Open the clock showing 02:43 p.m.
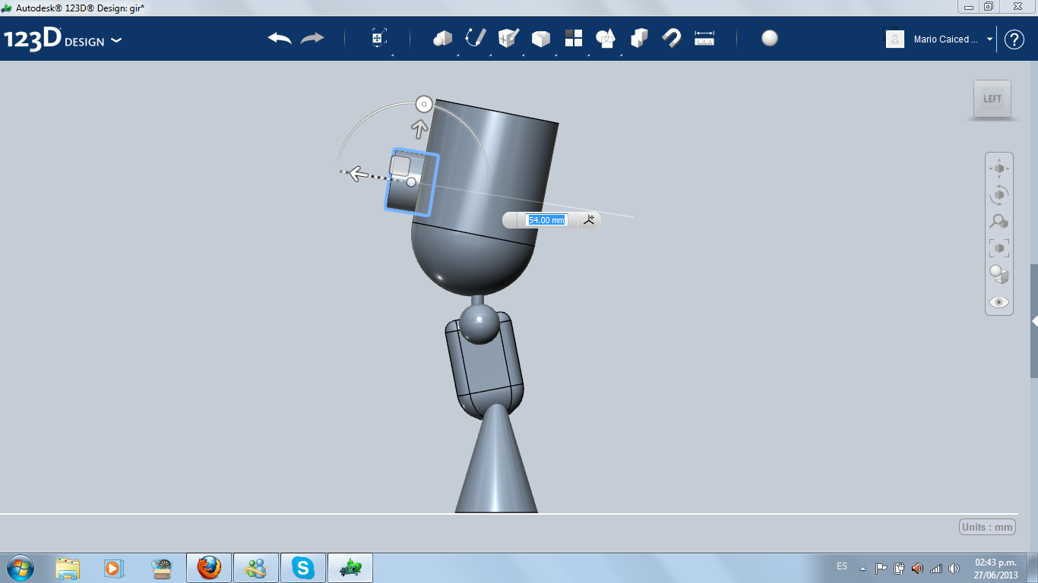Screen dimensions: 1038x583 996,568
